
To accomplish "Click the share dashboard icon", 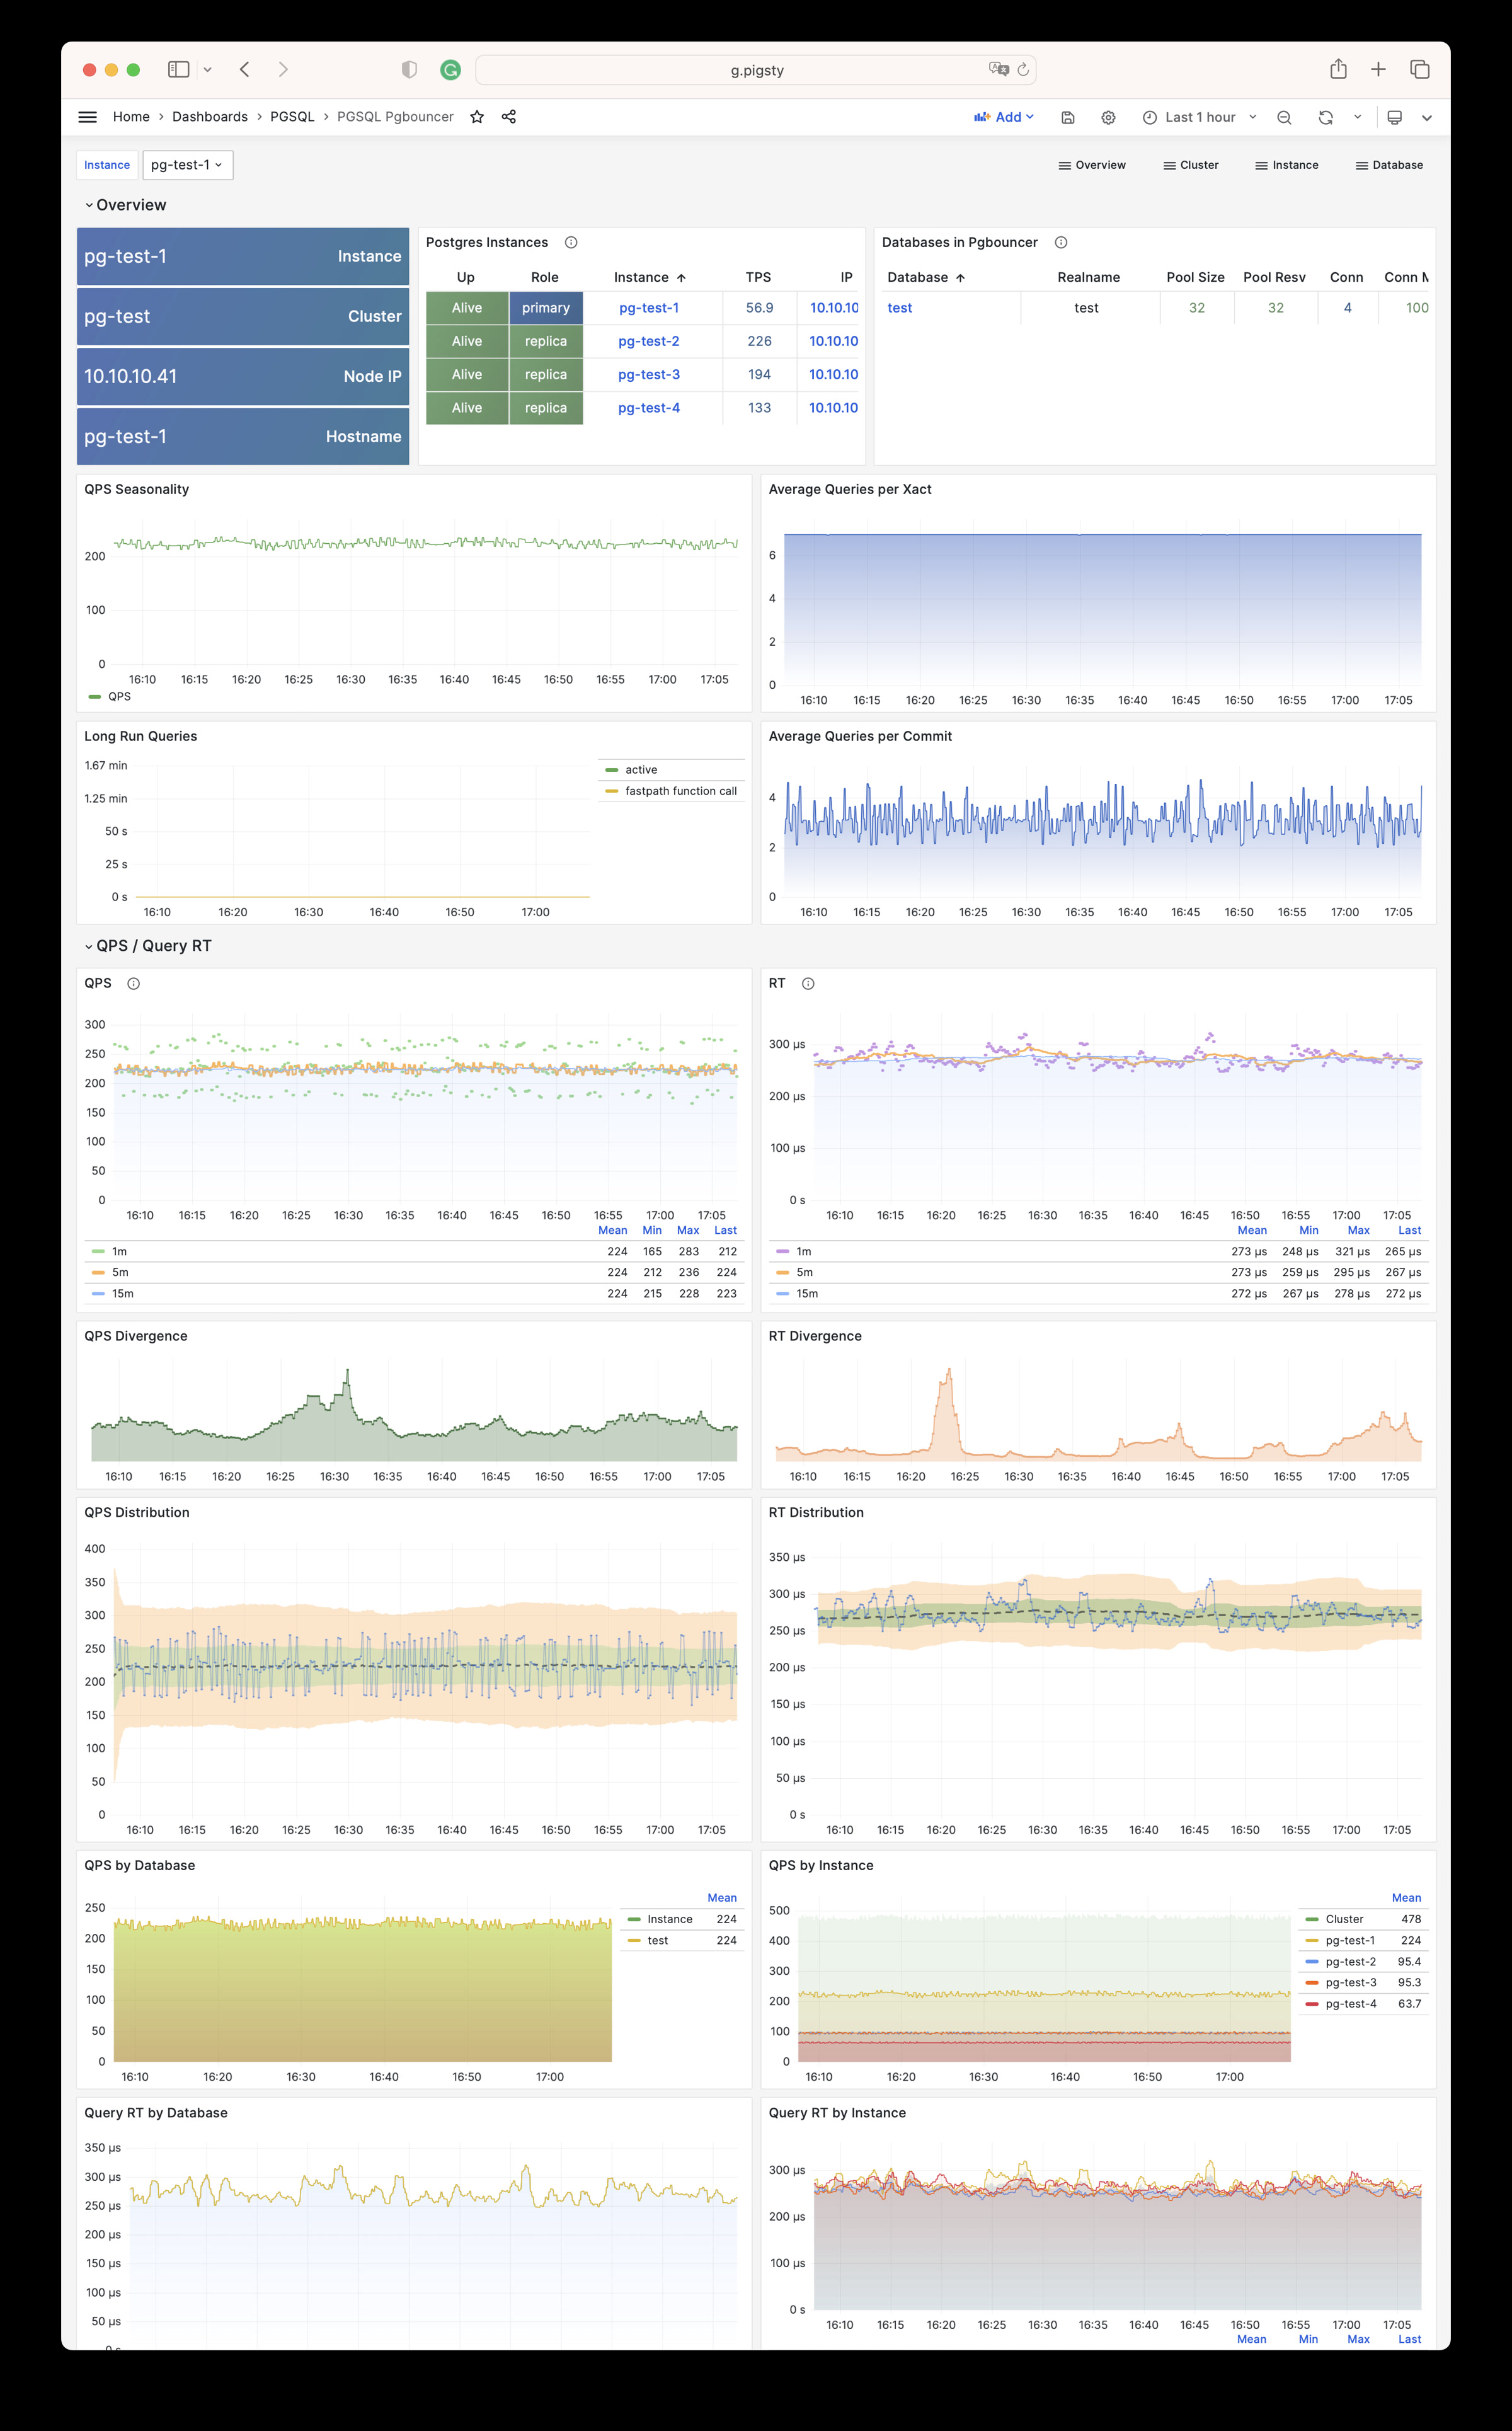I will [x=509, y=117].
